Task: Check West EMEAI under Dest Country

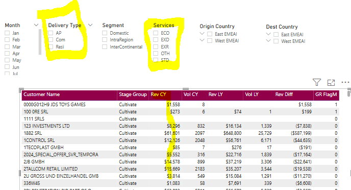Action: coord(276,41)
